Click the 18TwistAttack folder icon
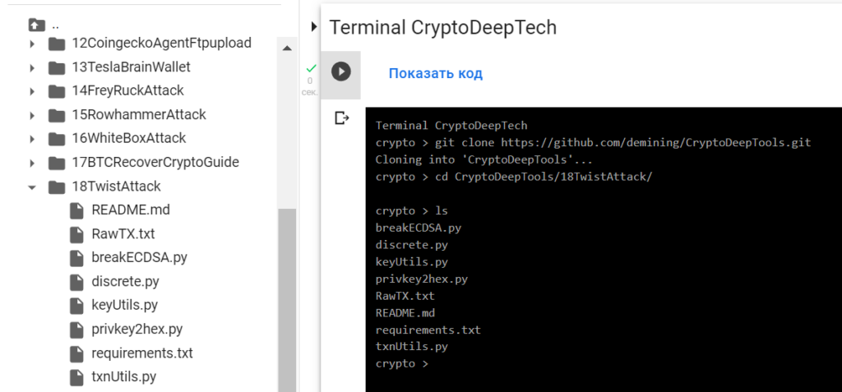The height and width of the screenshot is (392, 842). click(x=57, y=187)
